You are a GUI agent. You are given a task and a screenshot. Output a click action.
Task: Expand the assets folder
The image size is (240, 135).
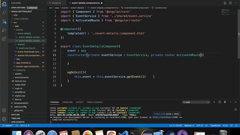tap(27, 74)
